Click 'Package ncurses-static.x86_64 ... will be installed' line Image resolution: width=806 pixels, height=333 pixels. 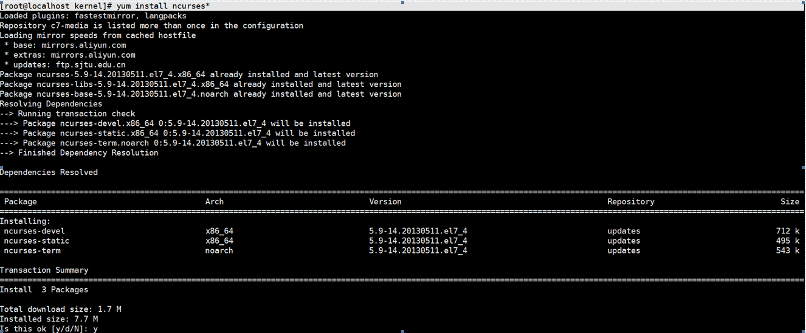tap(177, 133)
